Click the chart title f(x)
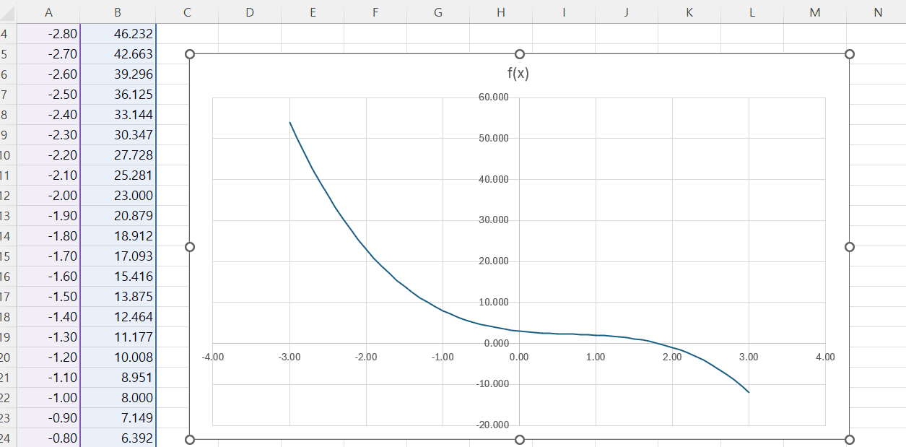Image resolution: width=906 pixels, height=447 pixels. [x=518, y=74]
